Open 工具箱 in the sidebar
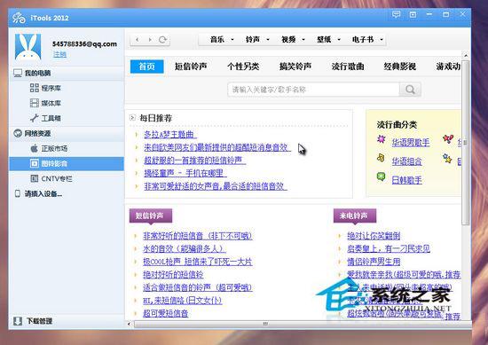The height and width of the screenshot is (345, 488). click(45, 118)
